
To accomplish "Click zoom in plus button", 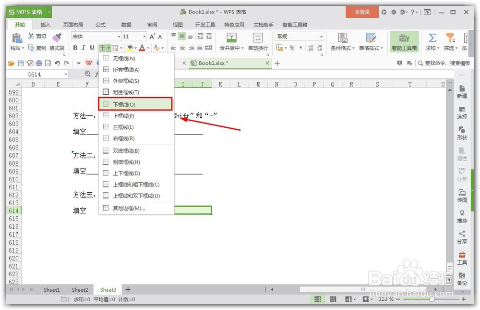I will point(464,299).
